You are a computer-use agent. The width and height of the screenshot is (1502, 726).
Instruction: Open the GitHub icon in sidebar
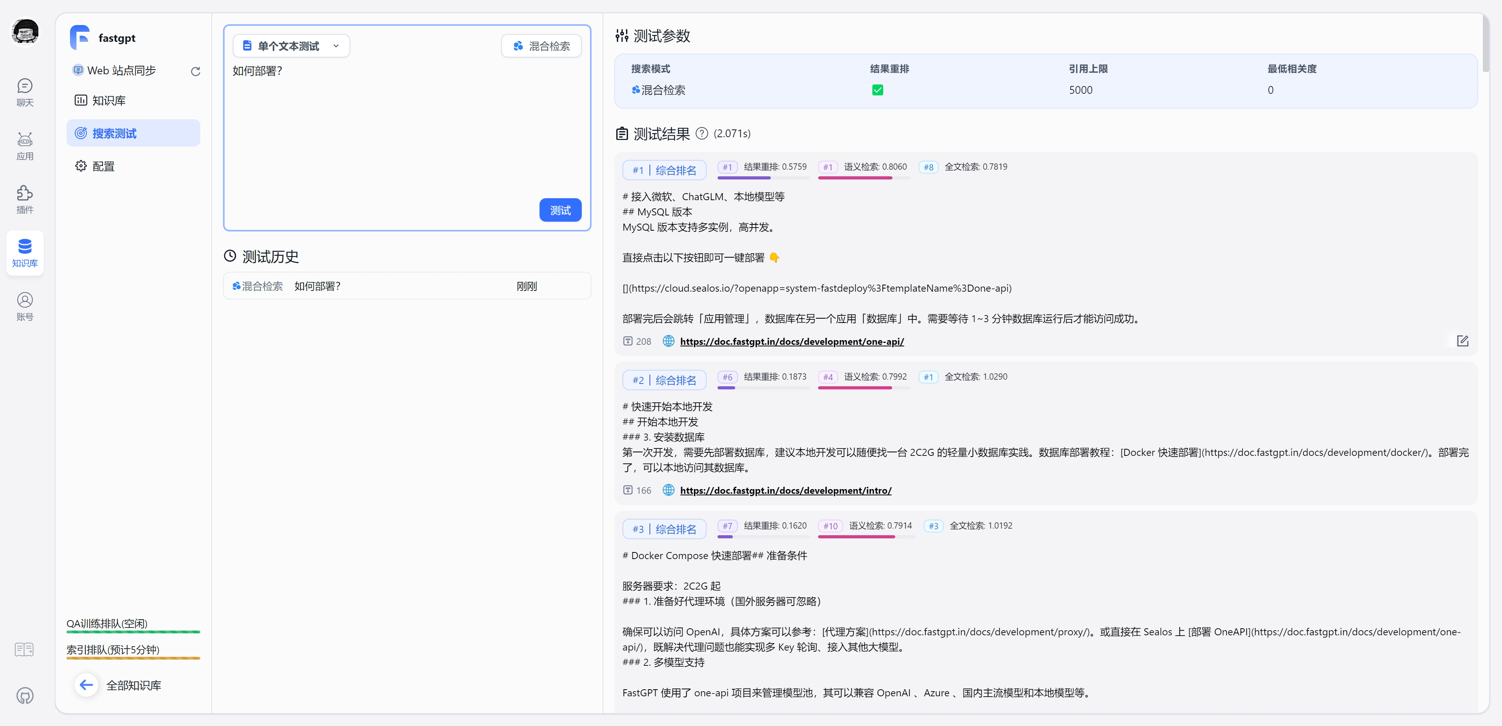[x=25, y=695]
